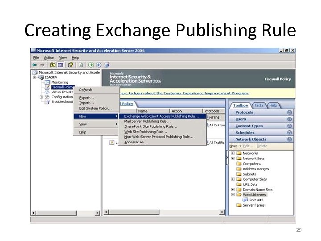This screenshot has height=241, width=321.
Task: Click the Server Farms folder icon
Action: 239,205
